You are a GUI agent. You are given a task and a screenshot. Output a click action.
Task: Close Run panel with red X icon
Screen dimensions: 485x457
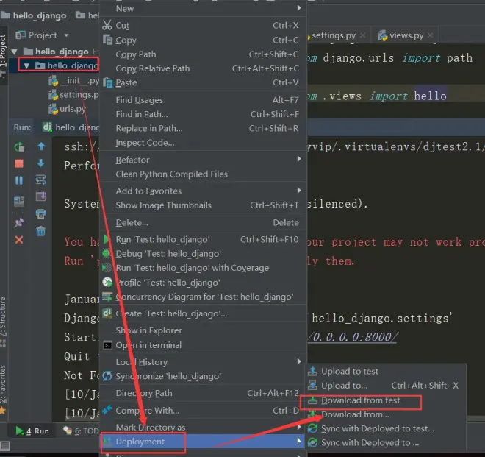coord(19,240)
